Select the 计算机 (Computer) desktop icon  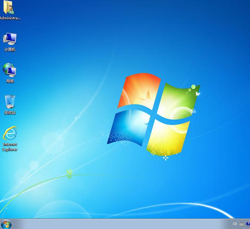[x=10, y=39]
